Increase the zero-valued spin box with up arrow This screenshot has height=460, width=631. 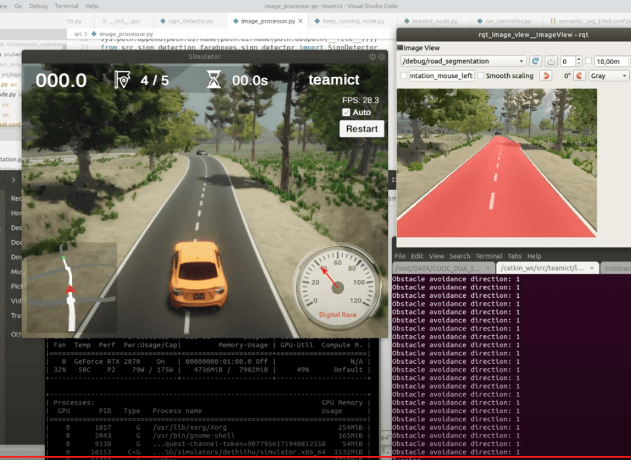pyautogui.click(x=579, y=59)
